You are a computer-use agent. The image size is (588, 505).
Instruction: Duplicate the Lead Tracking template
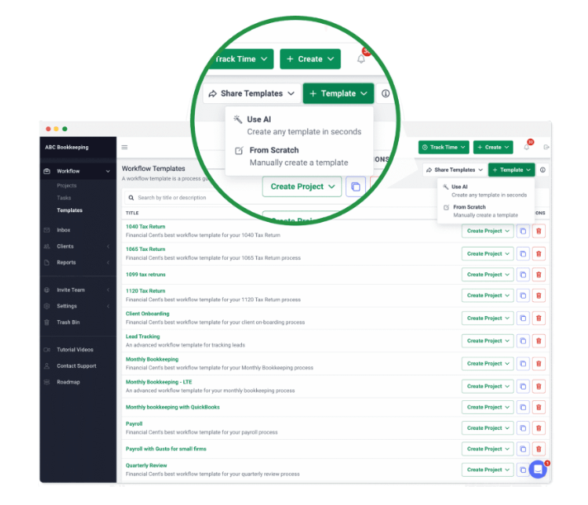coord(523,341)
